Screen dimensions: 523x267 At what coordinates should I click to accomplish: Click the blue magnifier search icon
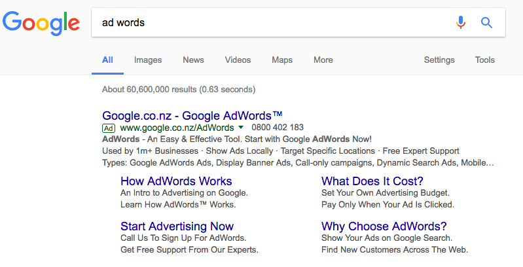click(x=486, y=23)
